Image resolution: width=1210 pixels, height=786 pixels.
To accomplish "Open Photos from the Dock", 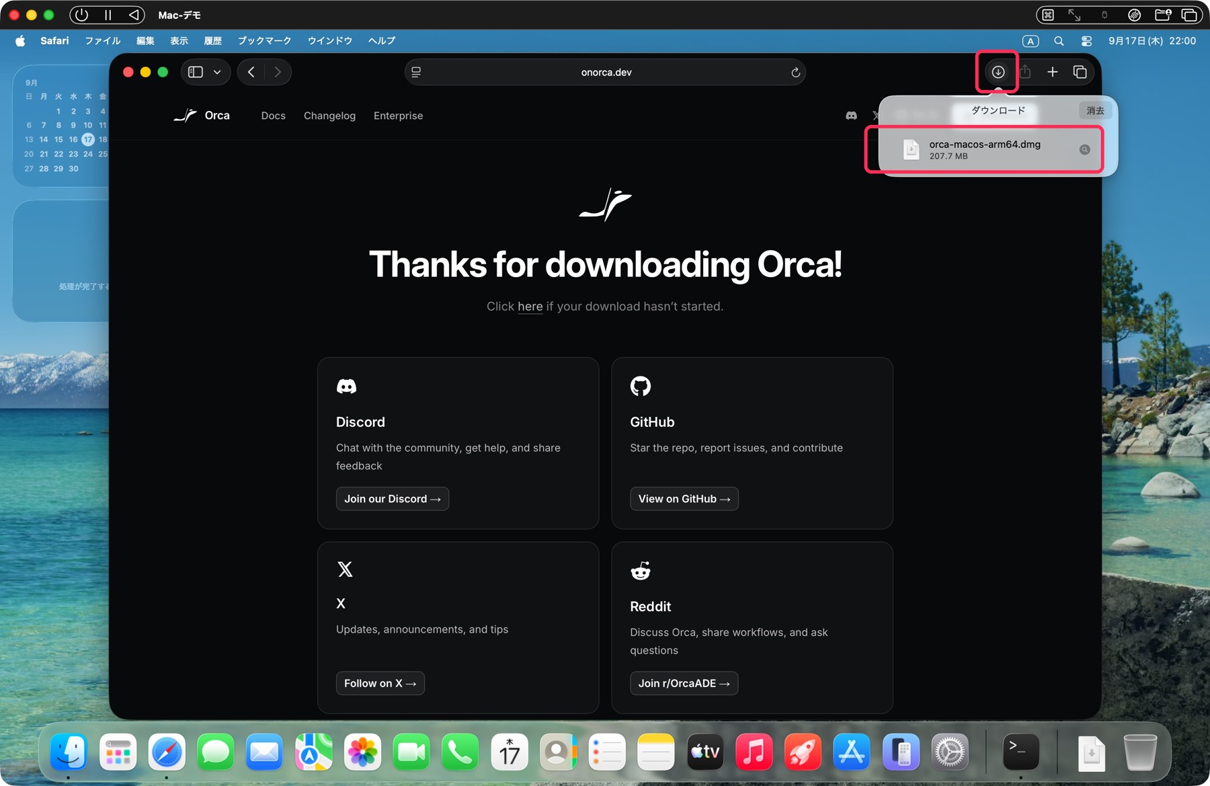I will pos(362,752).
